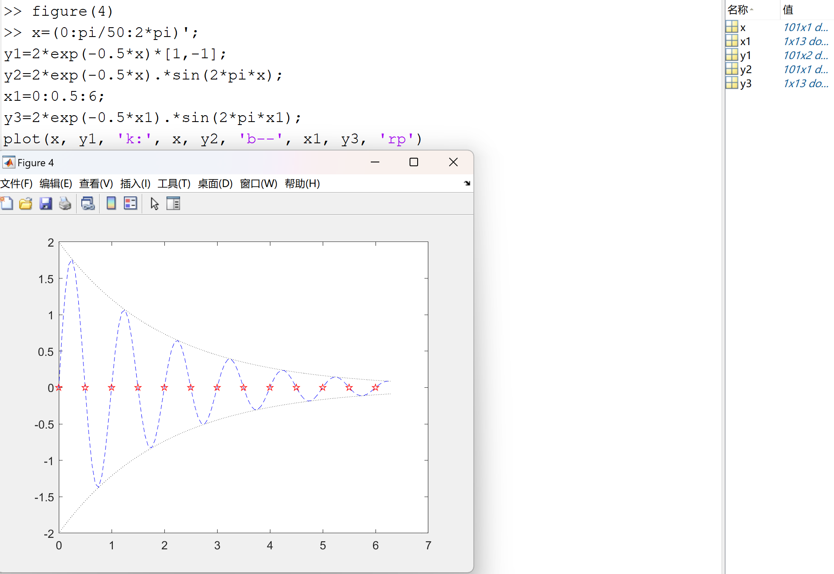The image size is (834, 574).
Task: Print the figure using printer icon
Action: [65, 204]
